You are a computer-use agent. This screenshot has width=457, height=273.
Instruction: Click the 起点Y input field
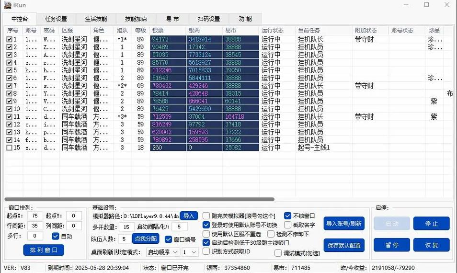click(74, 216)
